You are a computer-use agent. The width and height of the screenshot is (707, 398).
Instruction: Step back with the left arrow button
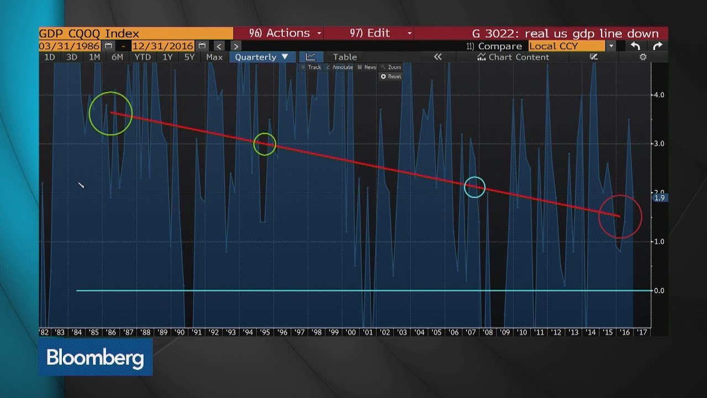coord(219,46)
